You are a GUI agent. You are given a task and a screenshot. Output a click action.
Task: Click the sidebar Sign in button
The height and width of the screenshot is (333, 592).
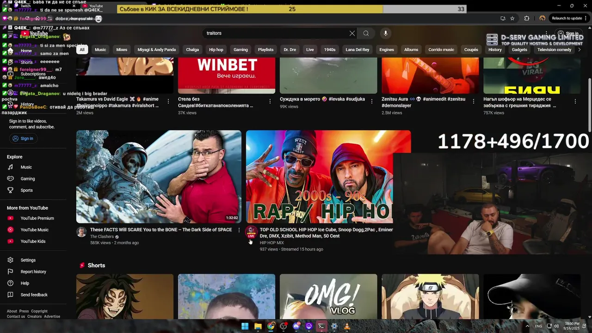pyautogui.click(x=23, y=138)
